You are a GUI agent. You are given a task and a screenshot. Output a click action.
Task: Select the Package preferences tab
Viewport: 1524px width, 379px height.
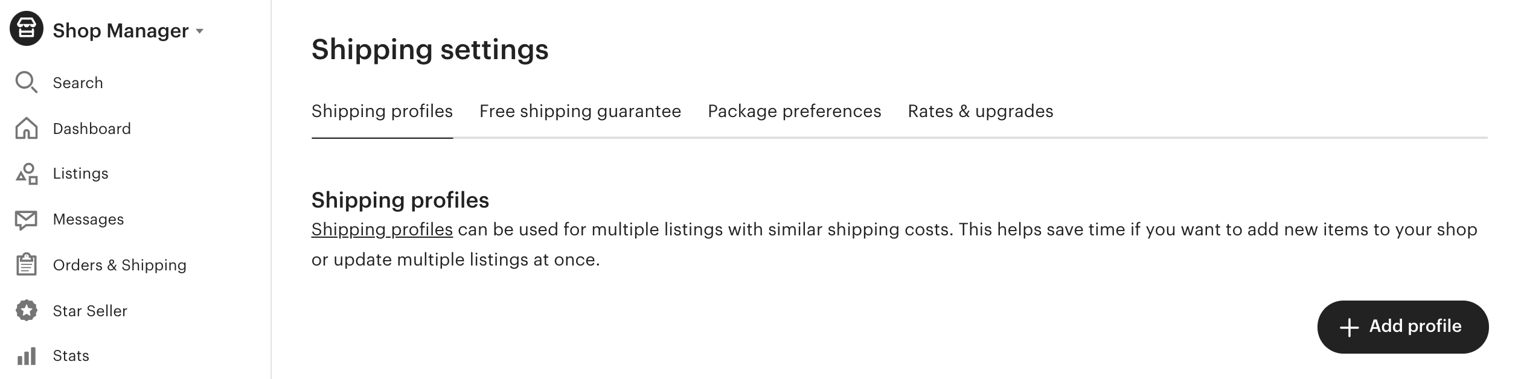pos(794,111)
